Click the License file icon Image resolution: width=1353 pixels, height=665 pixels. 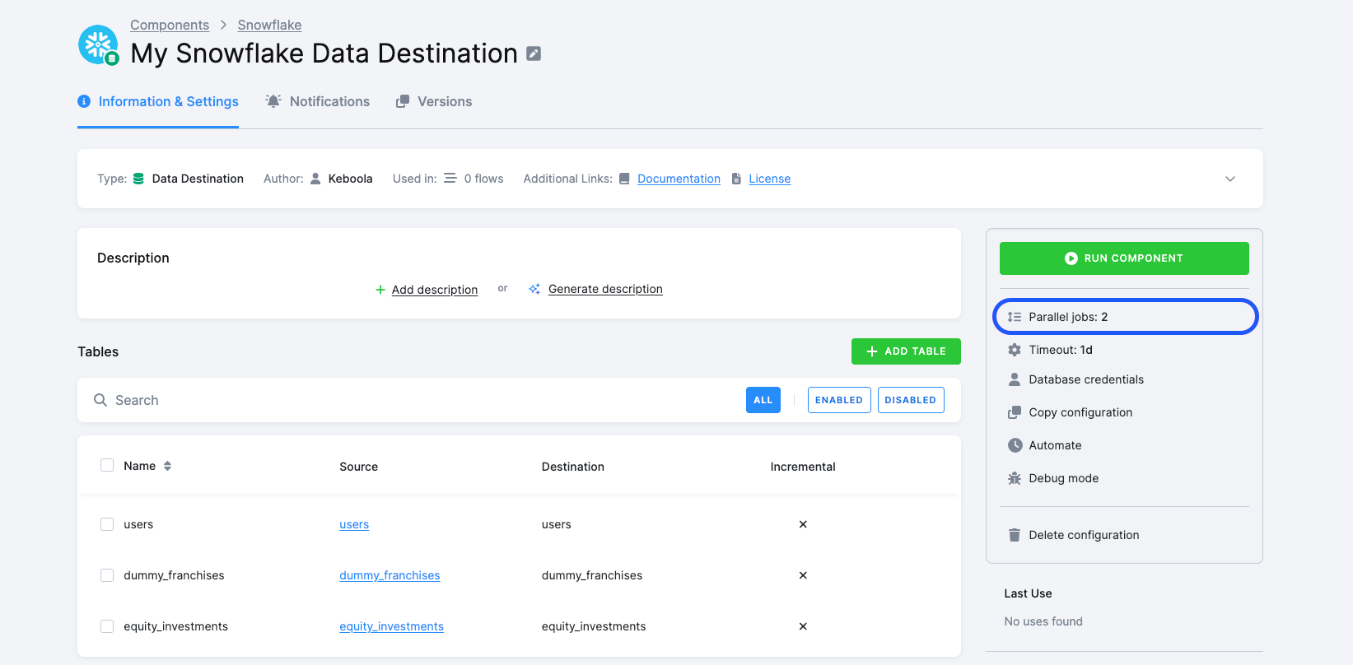click(x=736, y=179)
